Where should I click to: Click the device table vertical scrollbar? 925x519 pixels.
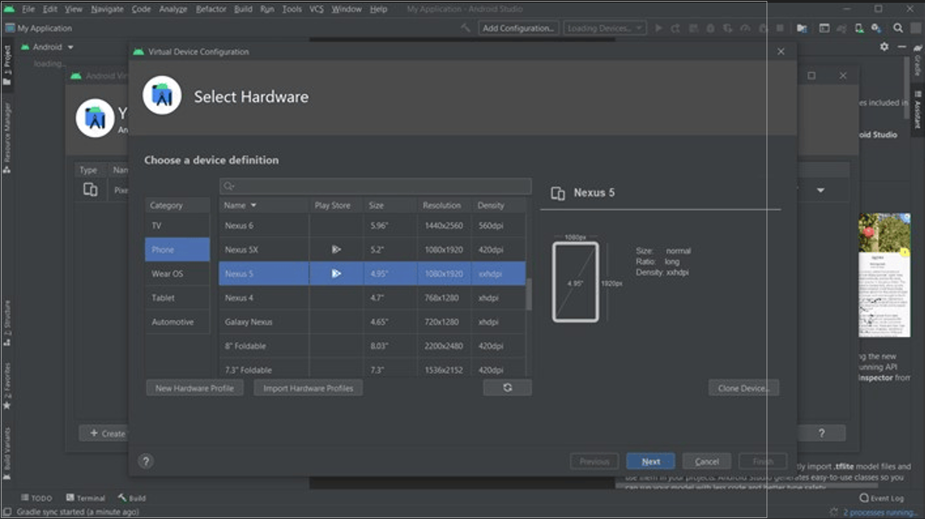click(x=529, y=294)
